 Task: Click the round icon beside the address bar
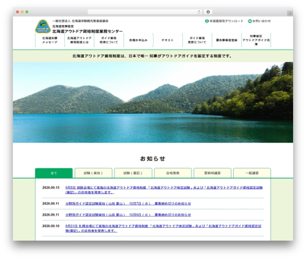click(208, 12)
